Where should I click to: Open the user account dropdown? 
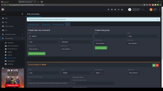(x=155, y=10)
